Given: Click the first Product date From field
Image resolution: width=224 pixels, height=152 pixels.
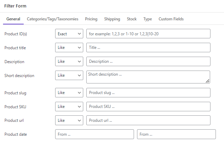Looking at the screenshot, I should [x=94, y=134].
